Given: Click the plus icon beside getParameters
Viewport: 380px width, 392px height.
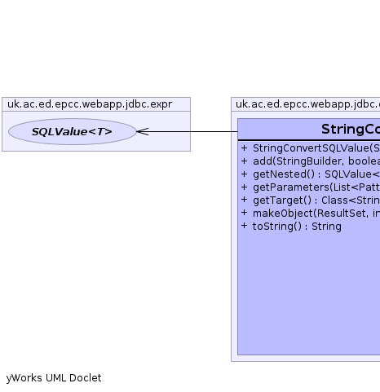Looking at the screenshot, I should (244, 187).
